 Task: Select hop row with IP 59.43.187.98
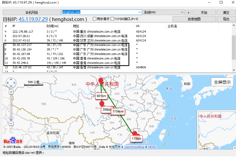[117, 54]
